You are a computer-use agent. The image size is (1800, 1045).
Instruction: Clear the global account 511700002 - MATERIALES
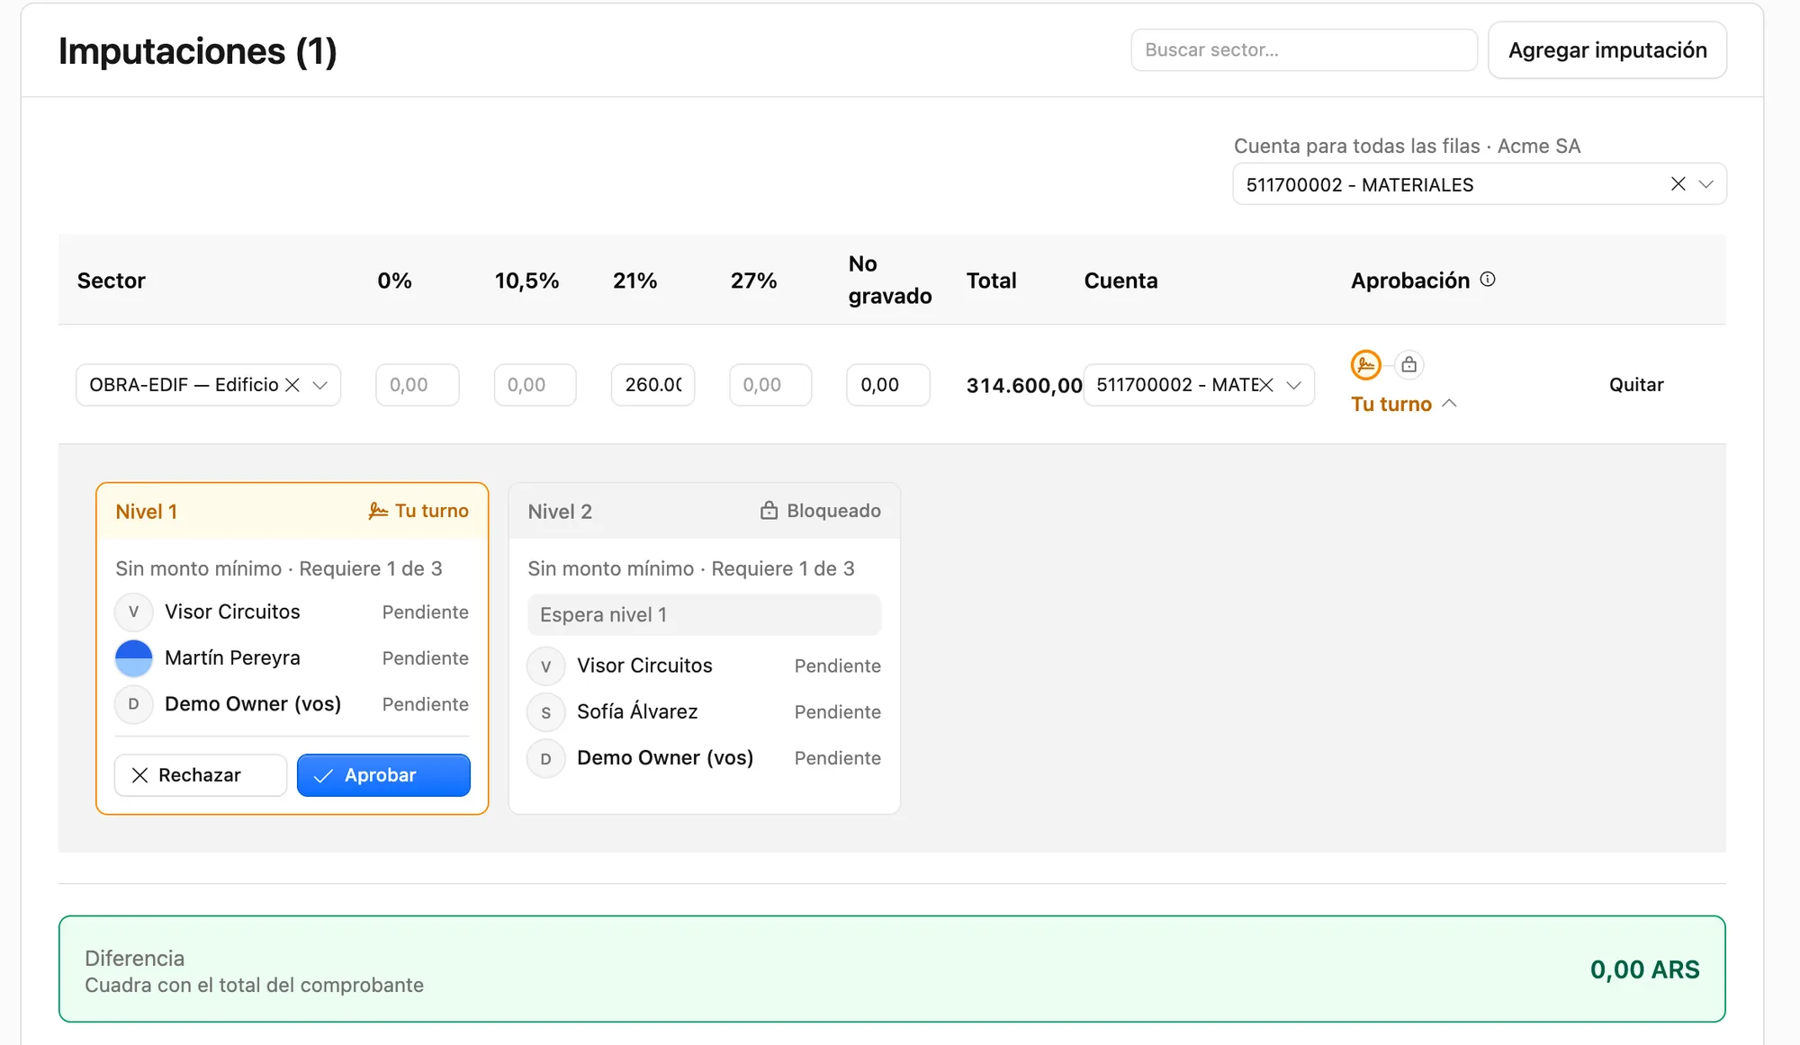(1678, 184)
